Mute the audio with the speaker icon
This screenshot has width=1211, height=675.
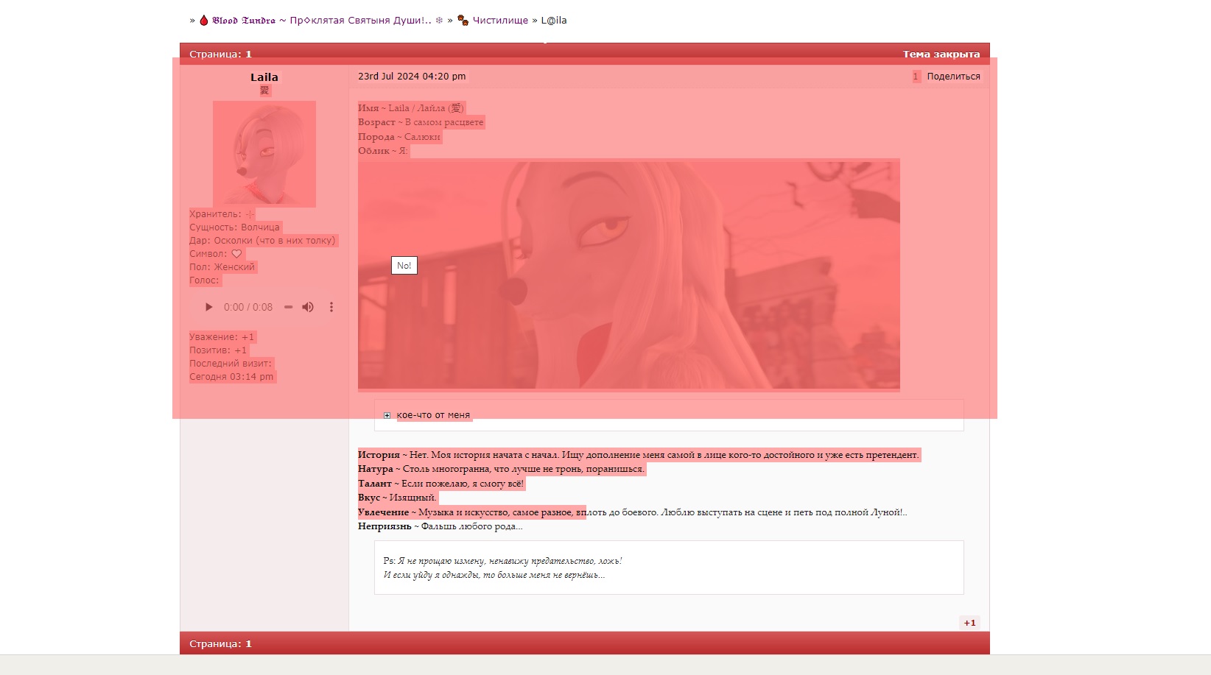pyautogui.click(x=308, y=307)
